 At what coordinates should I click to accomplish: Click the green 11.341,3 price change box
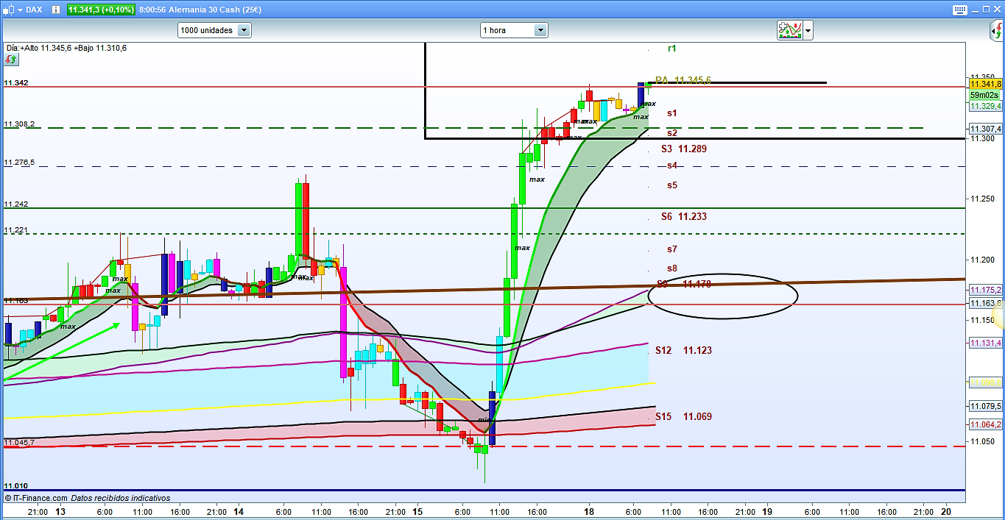101,10
